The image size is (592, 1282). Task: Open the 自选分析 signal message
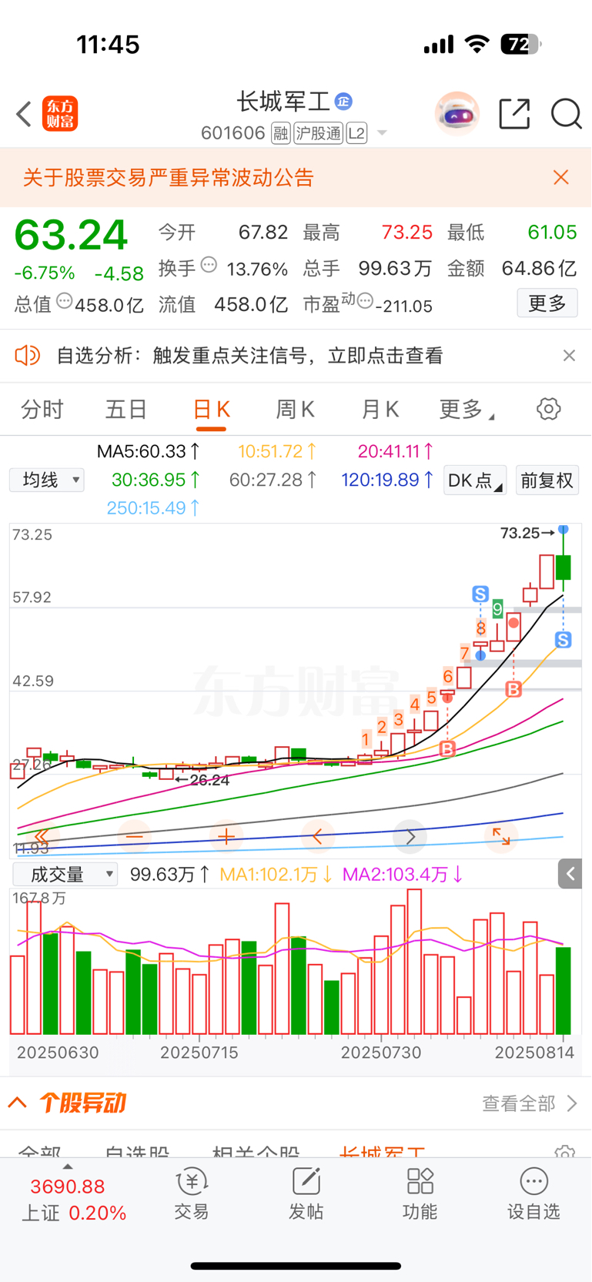250,356
